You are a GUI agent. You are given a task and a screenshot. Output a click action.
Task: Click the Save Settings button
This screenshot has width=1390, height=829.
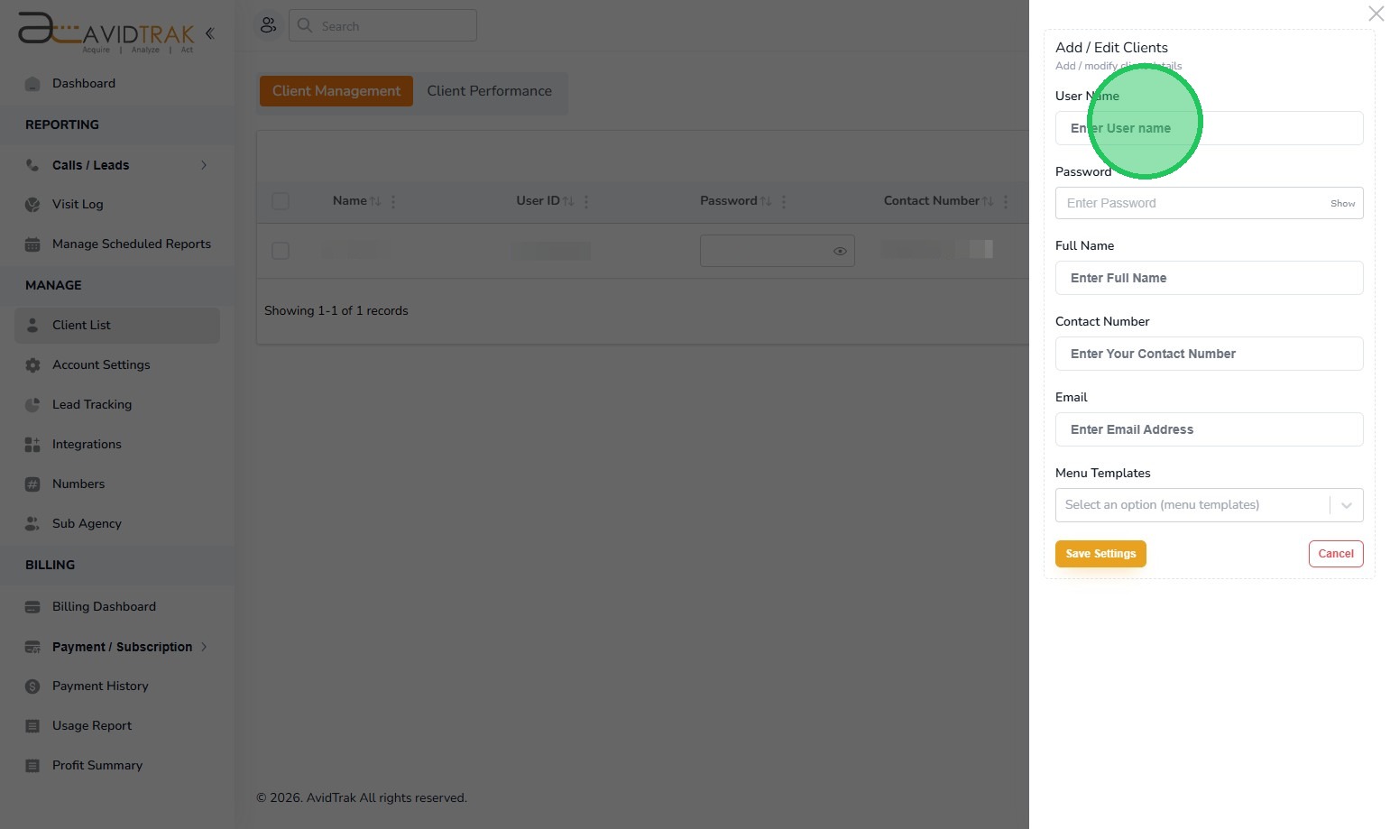tap(1100, 554)
